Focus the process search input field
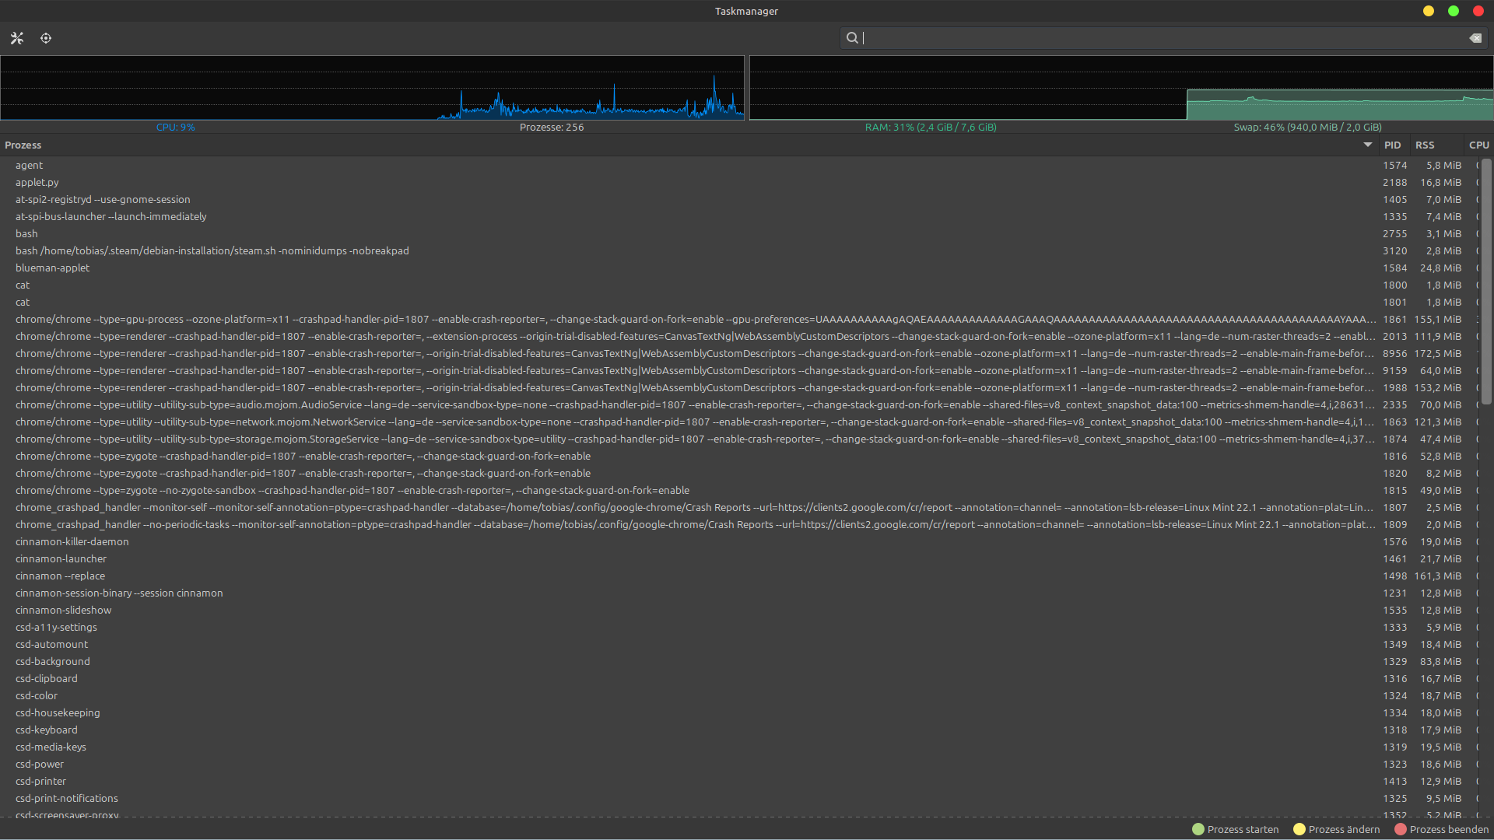The image size is (1494, 840). 1159,38
